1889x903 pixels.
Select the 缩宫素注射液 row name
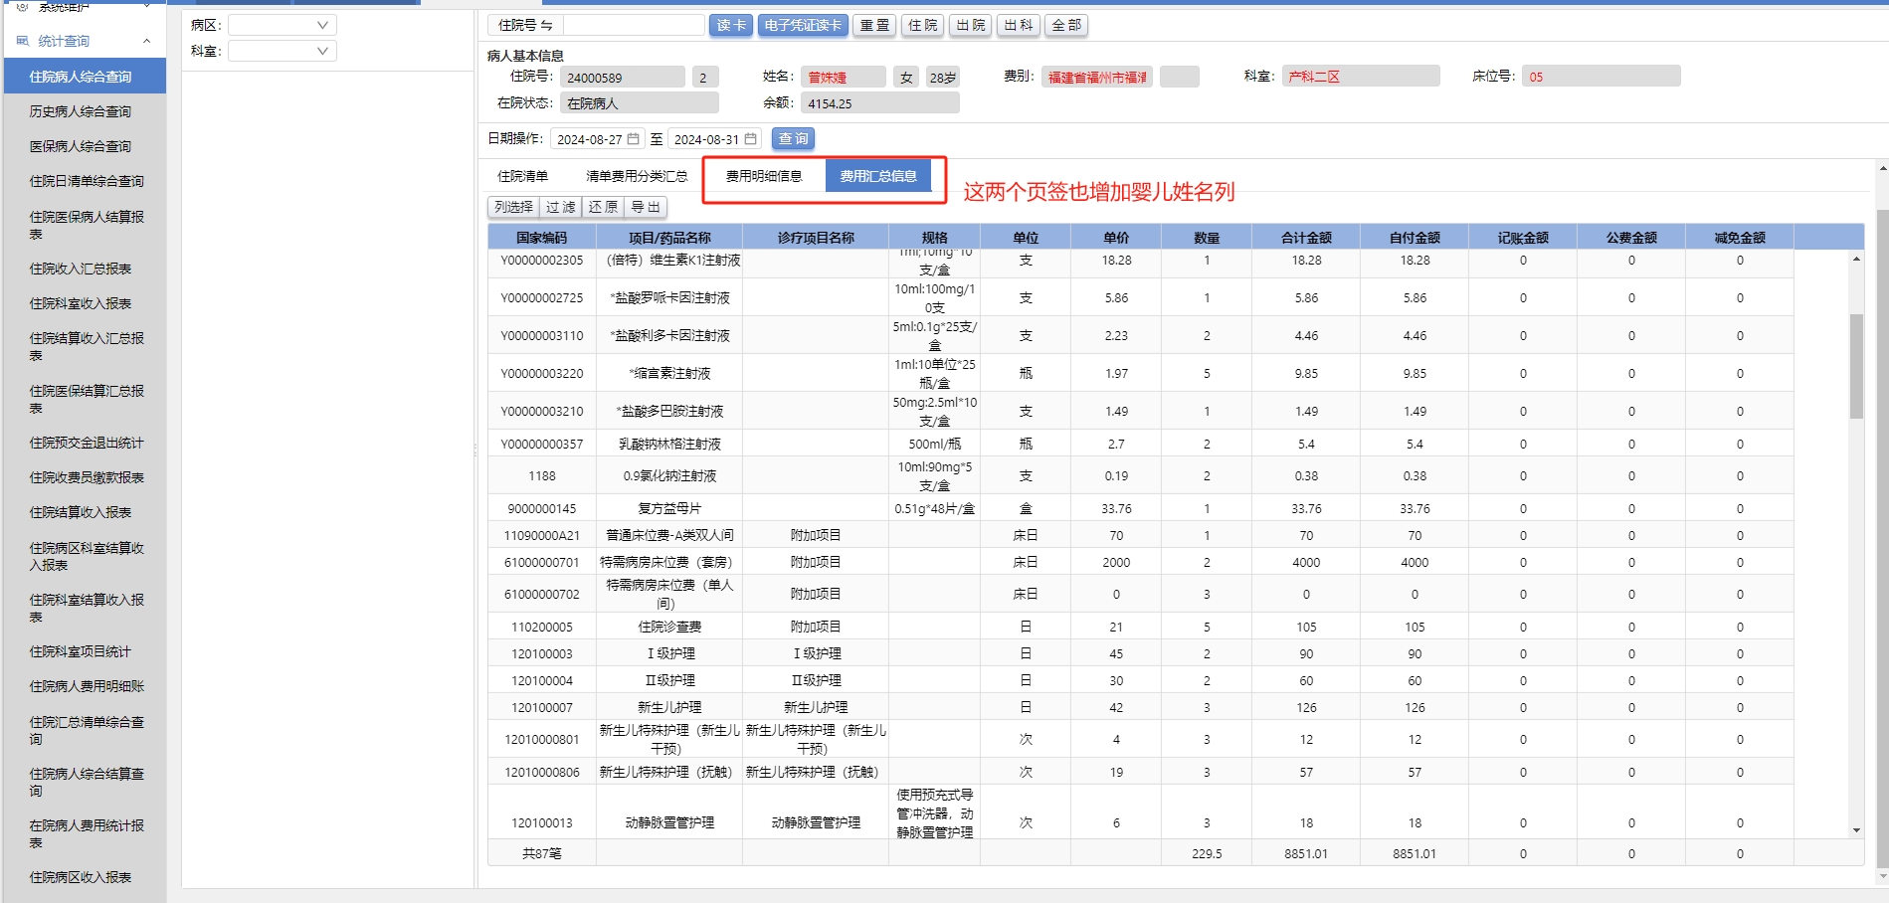tap(669, 373)
